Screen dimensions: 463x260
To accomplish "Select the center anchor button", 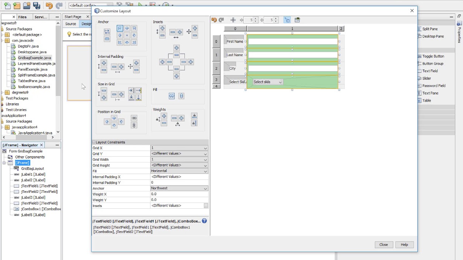I will click(x=127, y=35).
